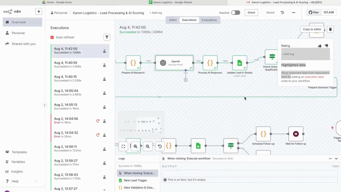
Task: Click Add tag next to workflow name
Action: click(155, 13)
